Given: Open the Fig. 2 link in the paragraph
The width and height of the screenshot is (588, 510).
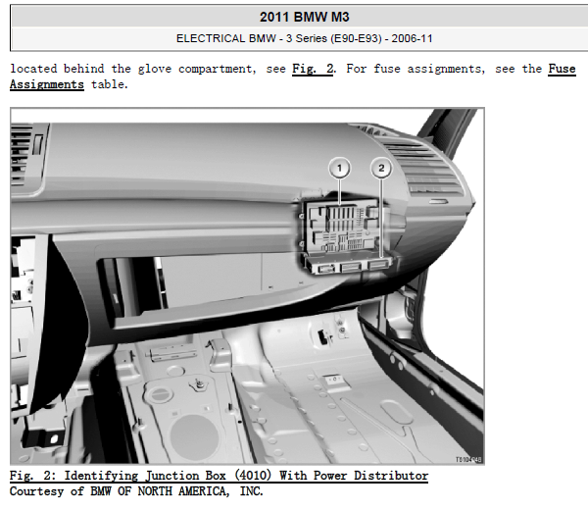Looking at the screenshot, I should pyautogui.click(x=313, y=69).
